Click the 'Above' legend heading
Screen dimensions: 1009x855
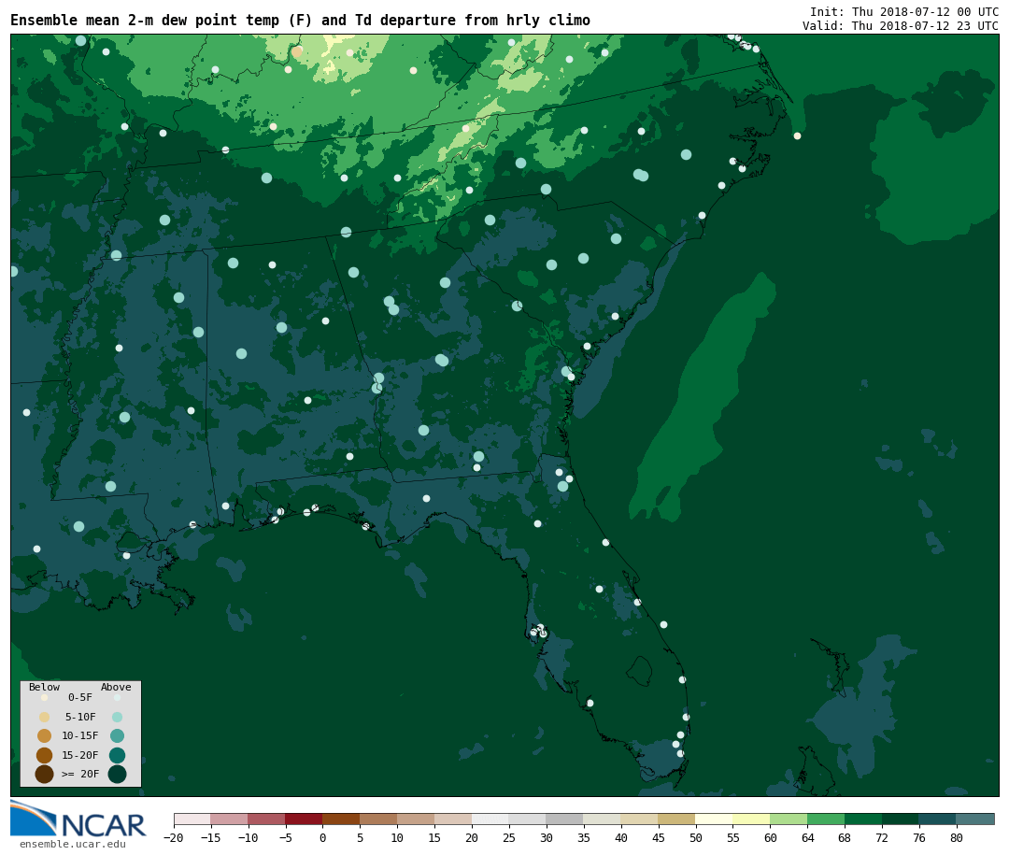116,687
